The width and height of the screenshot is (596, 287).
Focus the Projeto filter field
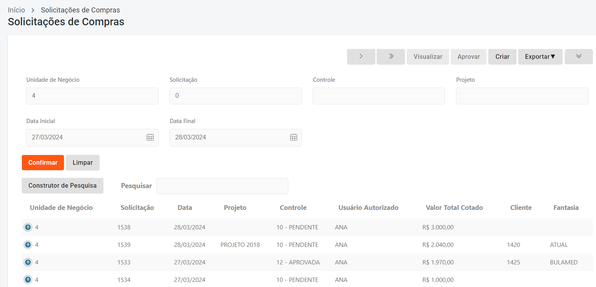pos(522,96)
